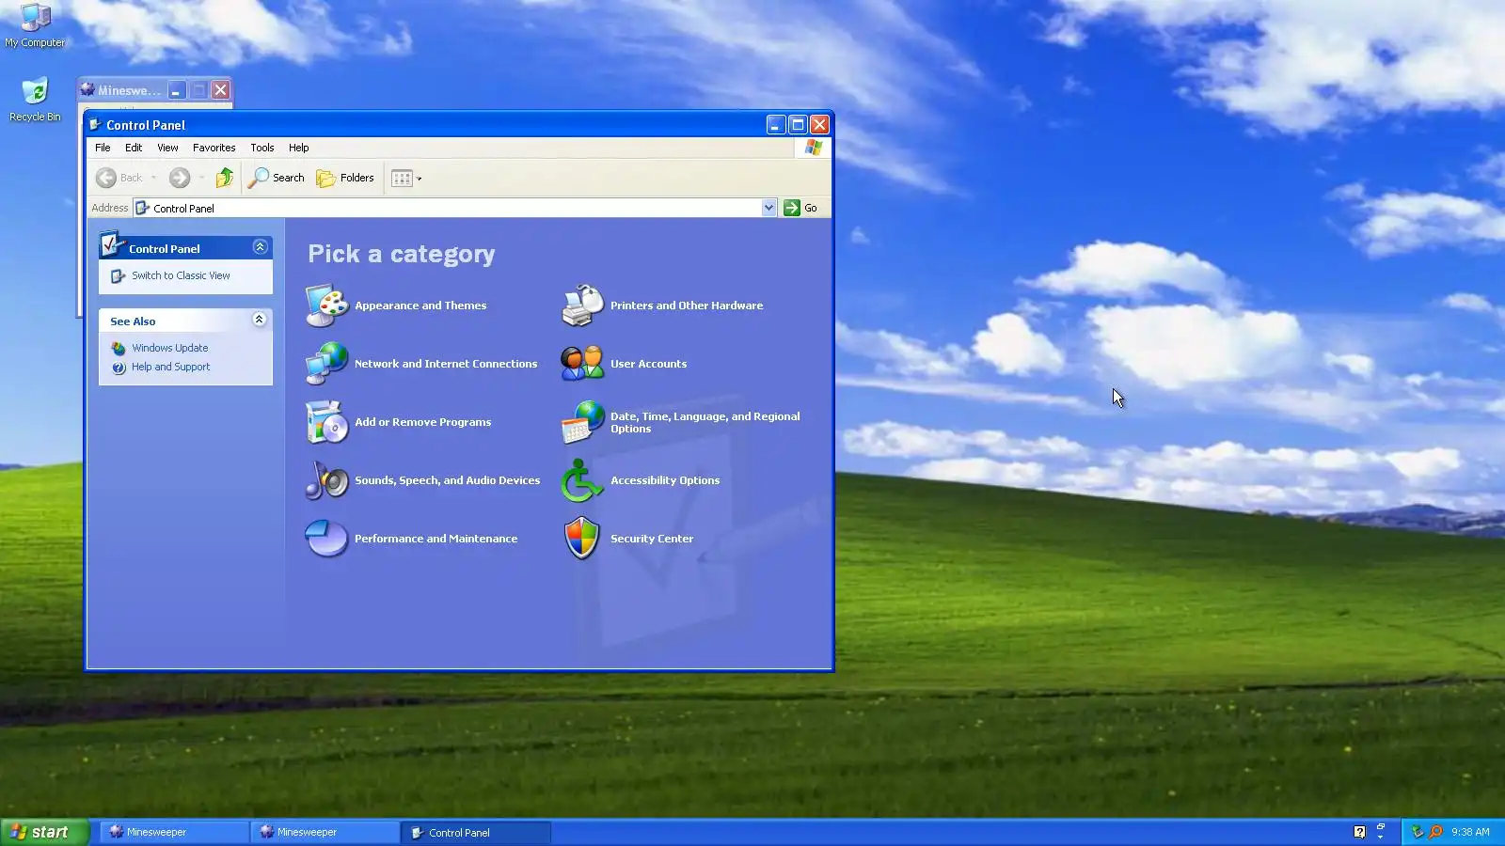The width and height of the screenshot is (1505, 846).
Task: Go up one folder level
Action: pos(225,178)
